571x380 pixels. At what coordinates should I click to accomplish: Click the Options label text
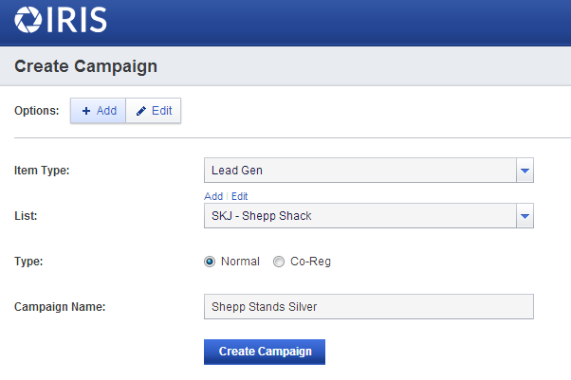[x=36, y=111]
